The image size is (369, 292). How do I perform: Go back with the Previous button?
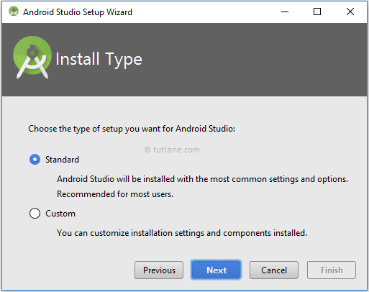(x=159, y=270)
